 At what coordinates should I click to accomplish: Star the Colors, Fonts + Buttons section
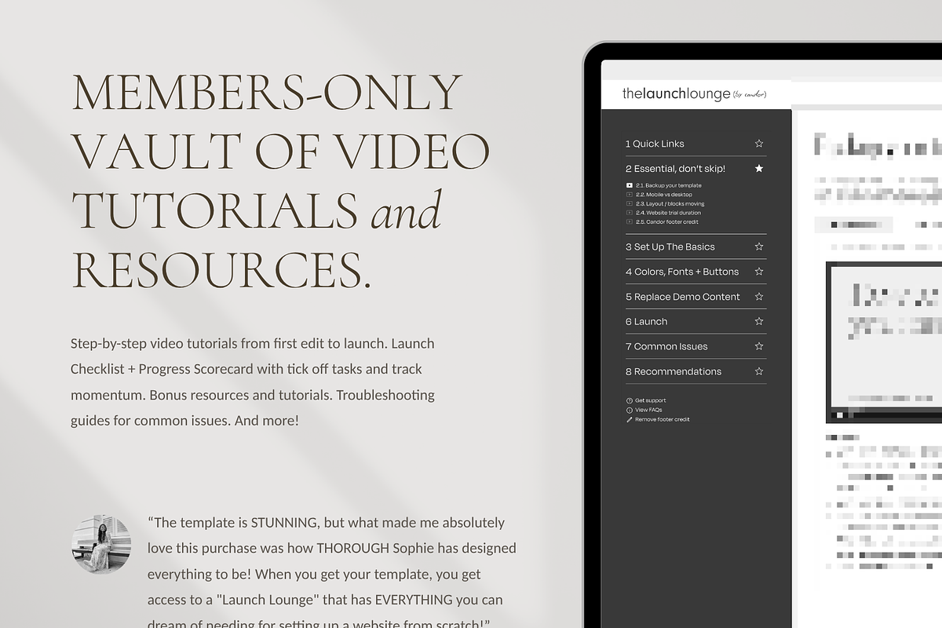(x=759, y=272)
